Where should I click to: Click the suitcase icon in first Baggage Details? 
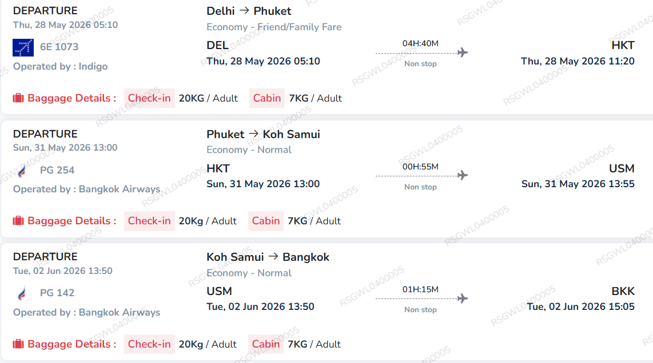click(x=18, y=98)
